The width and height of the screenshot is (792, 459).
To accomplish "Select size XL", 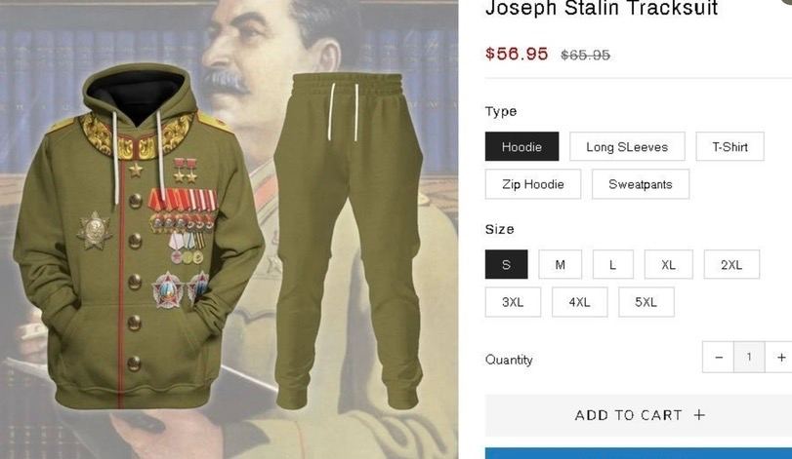I will pyautogui.click(x=669, y=264).
